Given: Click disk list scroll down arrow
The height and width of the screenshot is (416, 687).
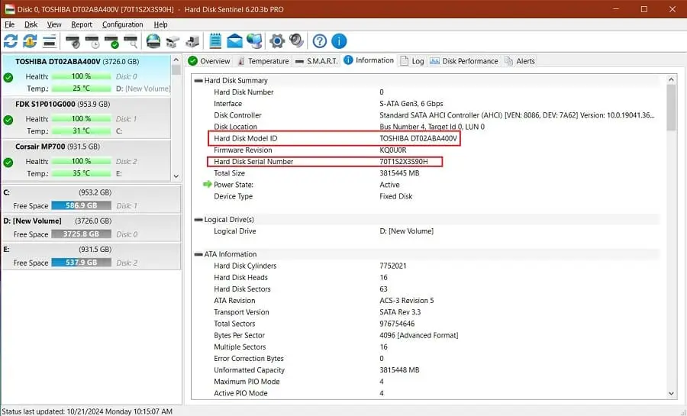Looking at the screenshot, I should tap(176, 176).
